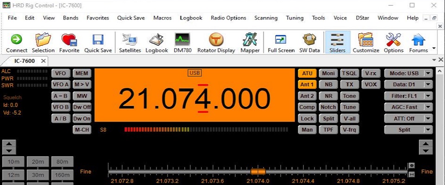Open the Macros menu

pyautogui.click(x=162, y=18)
